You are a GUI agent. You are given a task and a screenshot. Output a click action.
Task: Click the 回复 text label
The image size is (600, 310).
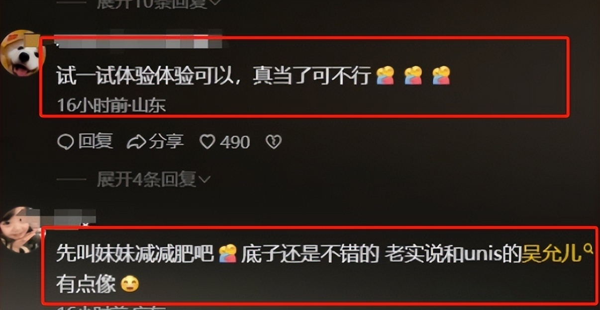[96, 142]
